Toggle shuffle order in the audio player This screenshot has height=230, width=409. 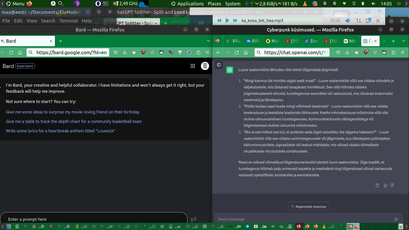pos(359,20)
